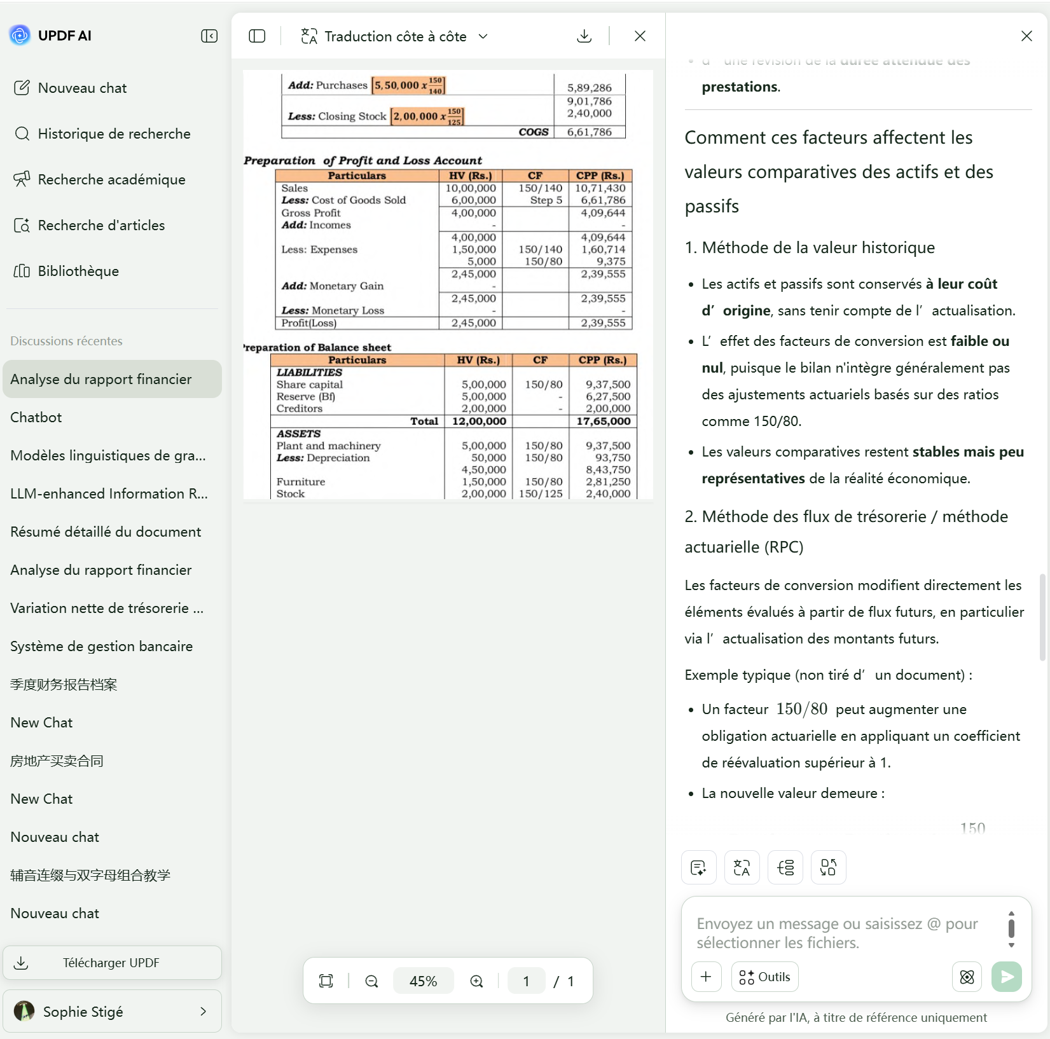Click the translate response icon below the answer
Viewport: 1050px width, 1039px height.
click(x=741, y=867)
